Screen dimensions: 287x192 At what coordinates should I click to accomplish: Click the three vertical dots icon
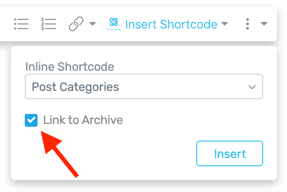248,24
